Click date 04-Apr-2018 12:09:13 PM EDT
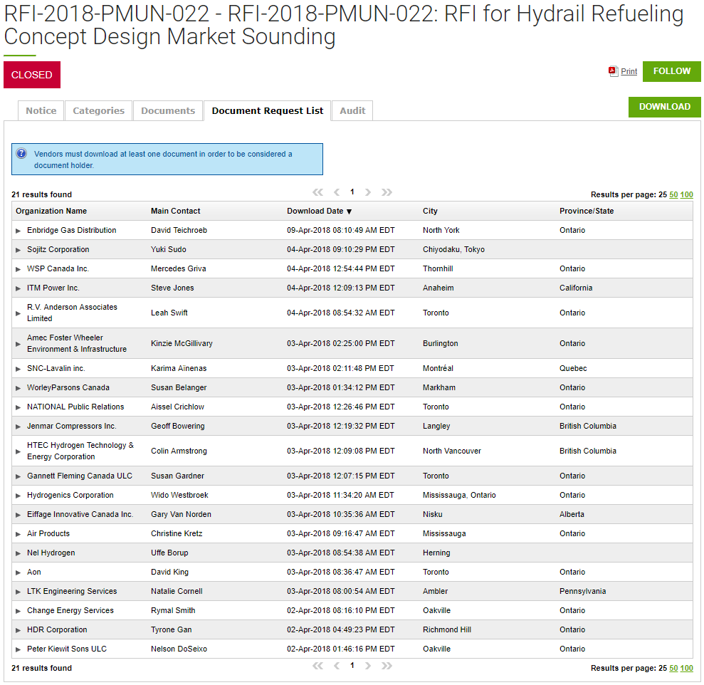 click(x=341, y=288)
